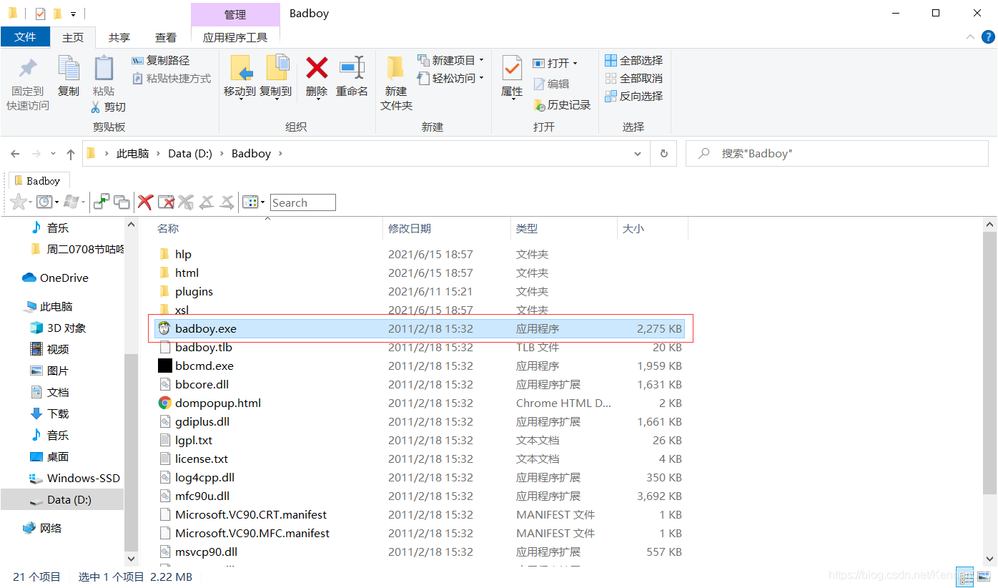Select 网络 in navigation pane
This screenshot has width=998, height=588.
pyautogui.click(x=43, y=529)
